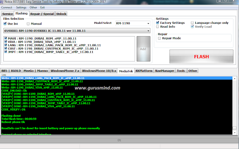Uncheck the MAUI ROM file checkbox
Image resolution: width=239 pixels, height=149 pixels.
(x=6, y=38)
